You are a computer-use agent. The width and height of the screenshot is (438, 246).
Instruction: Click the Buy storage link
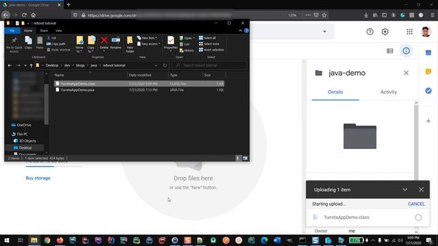click(38, 178)
